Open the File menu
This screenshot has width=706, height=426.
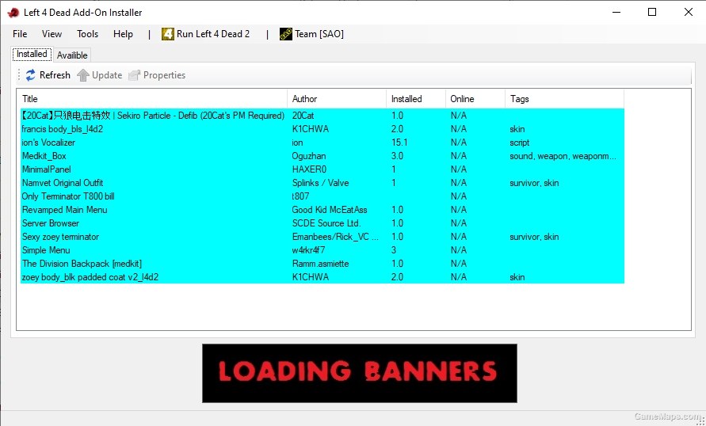click(20, 34)
